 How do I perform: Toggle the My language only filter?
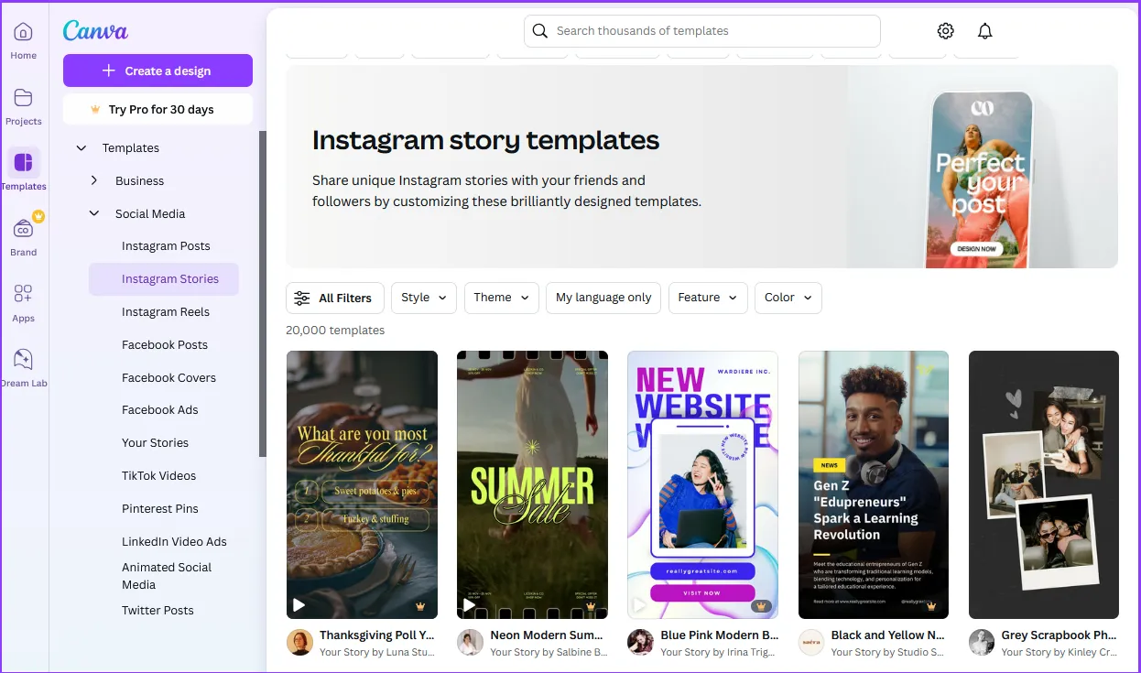(x=603, y=298)
